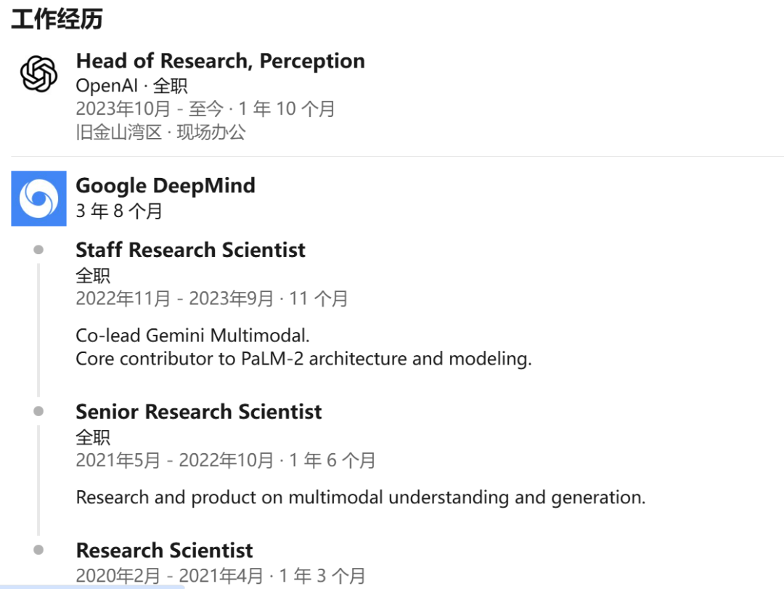Select the Senior Research Scientist timeline dot

(38, 411)
